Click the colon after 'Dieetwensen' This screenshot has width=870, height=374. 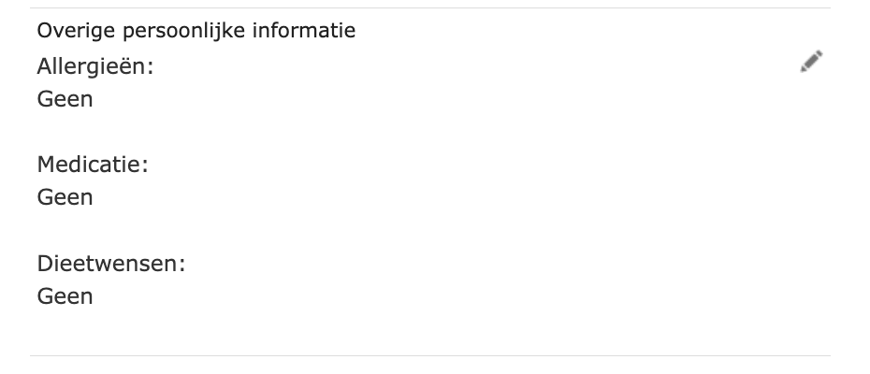(x=181, y=266)
